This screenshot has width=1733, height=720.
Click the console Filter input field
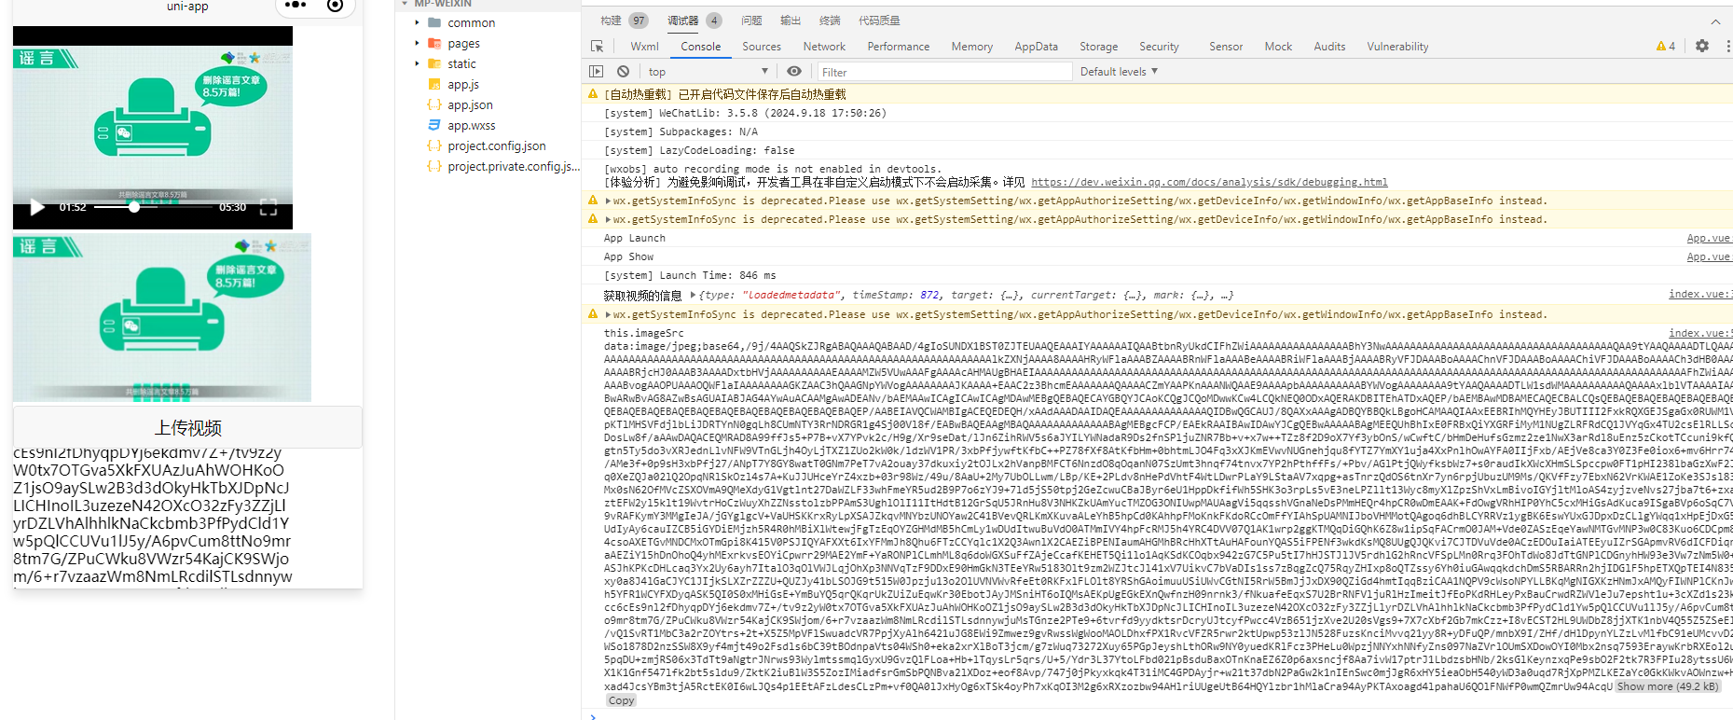point(943,72)
